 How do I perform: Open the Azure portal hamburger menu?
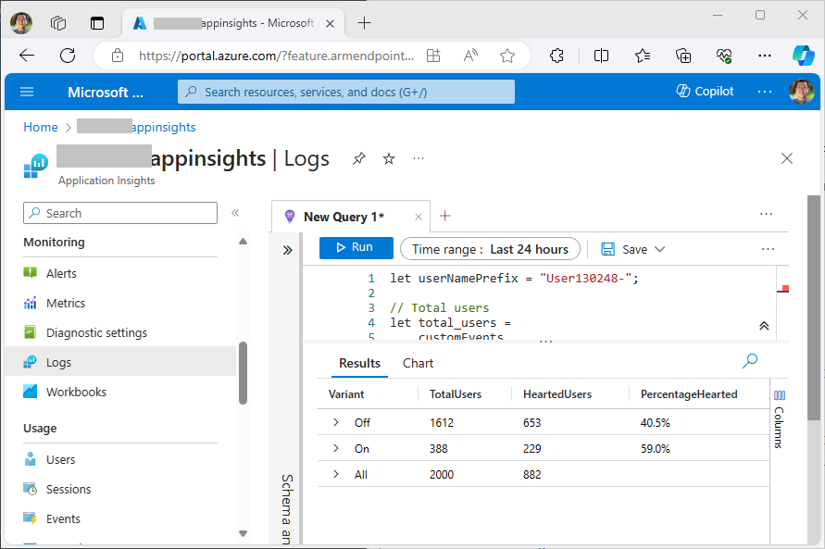click(x=27, y=92)
